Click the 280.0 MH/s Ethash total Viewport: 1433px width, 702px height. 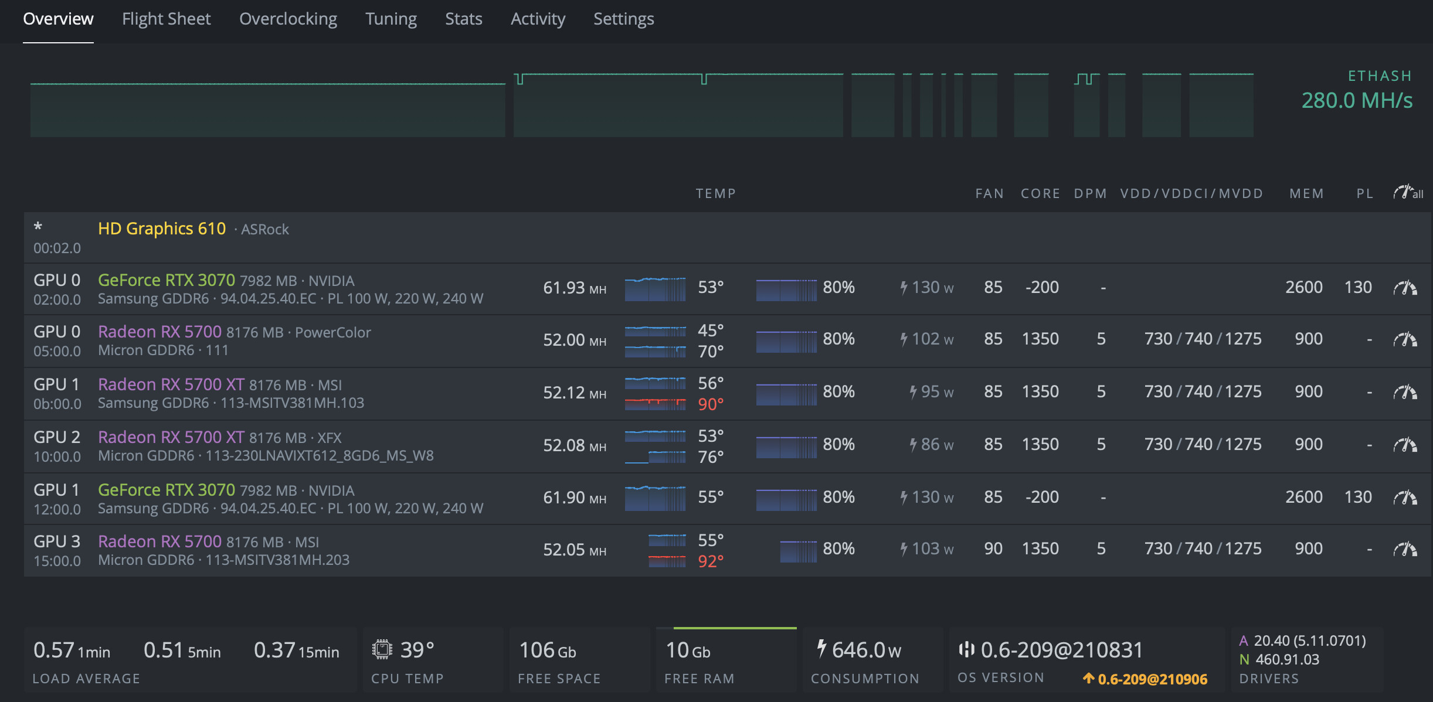click(1356, 101)
